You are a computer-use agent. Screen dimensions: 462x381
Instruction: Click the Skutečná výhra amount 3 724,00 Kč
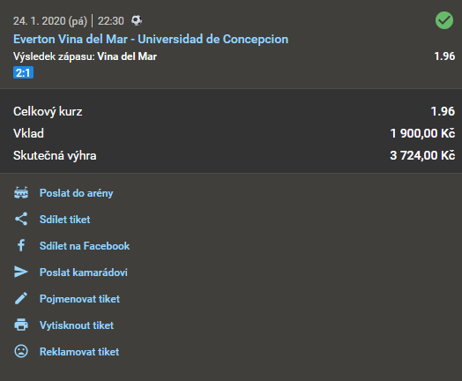(422, 155)
